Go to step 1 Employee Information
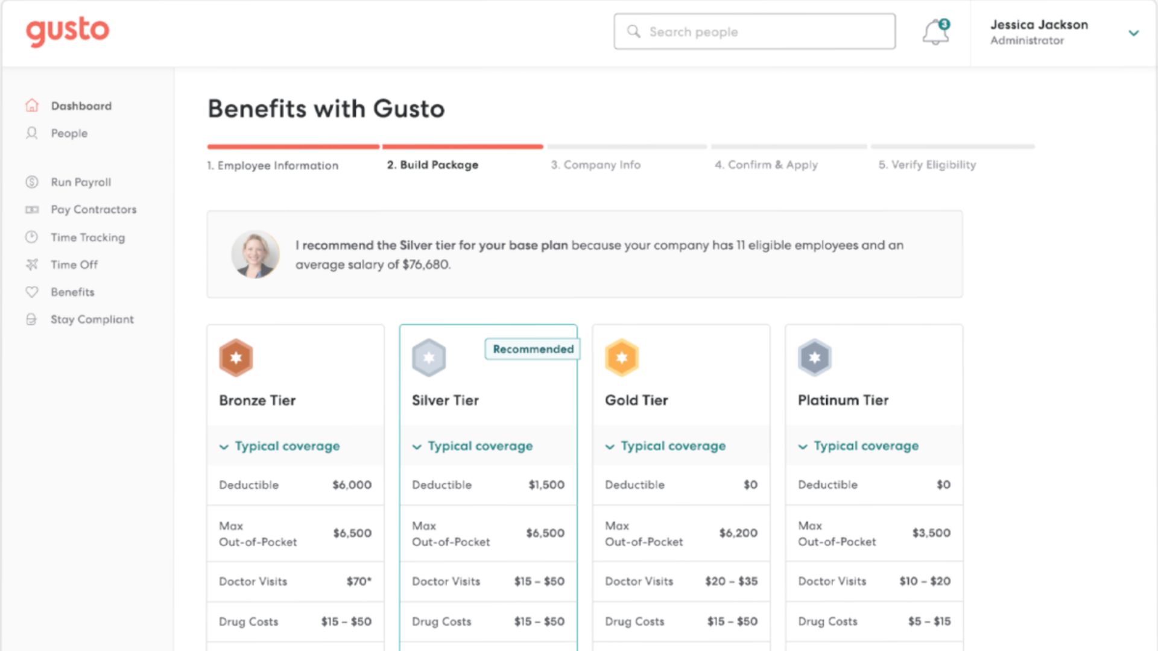The image size is (1158, 651). pos(273,165)
